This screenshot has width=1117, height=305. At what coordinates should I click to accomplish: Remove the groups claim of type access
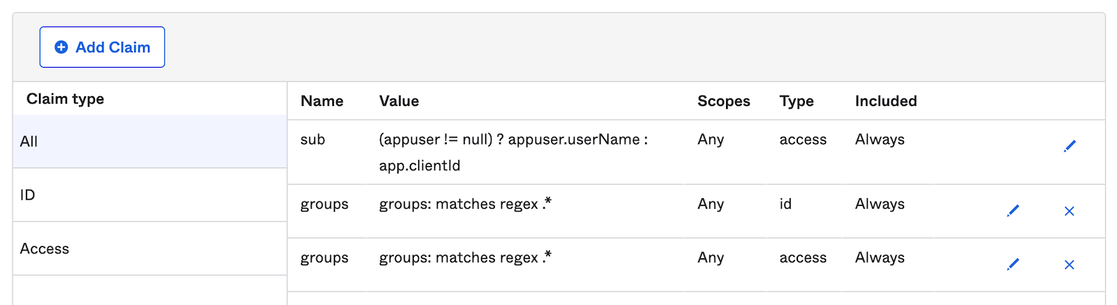(x=1069, y=265)
